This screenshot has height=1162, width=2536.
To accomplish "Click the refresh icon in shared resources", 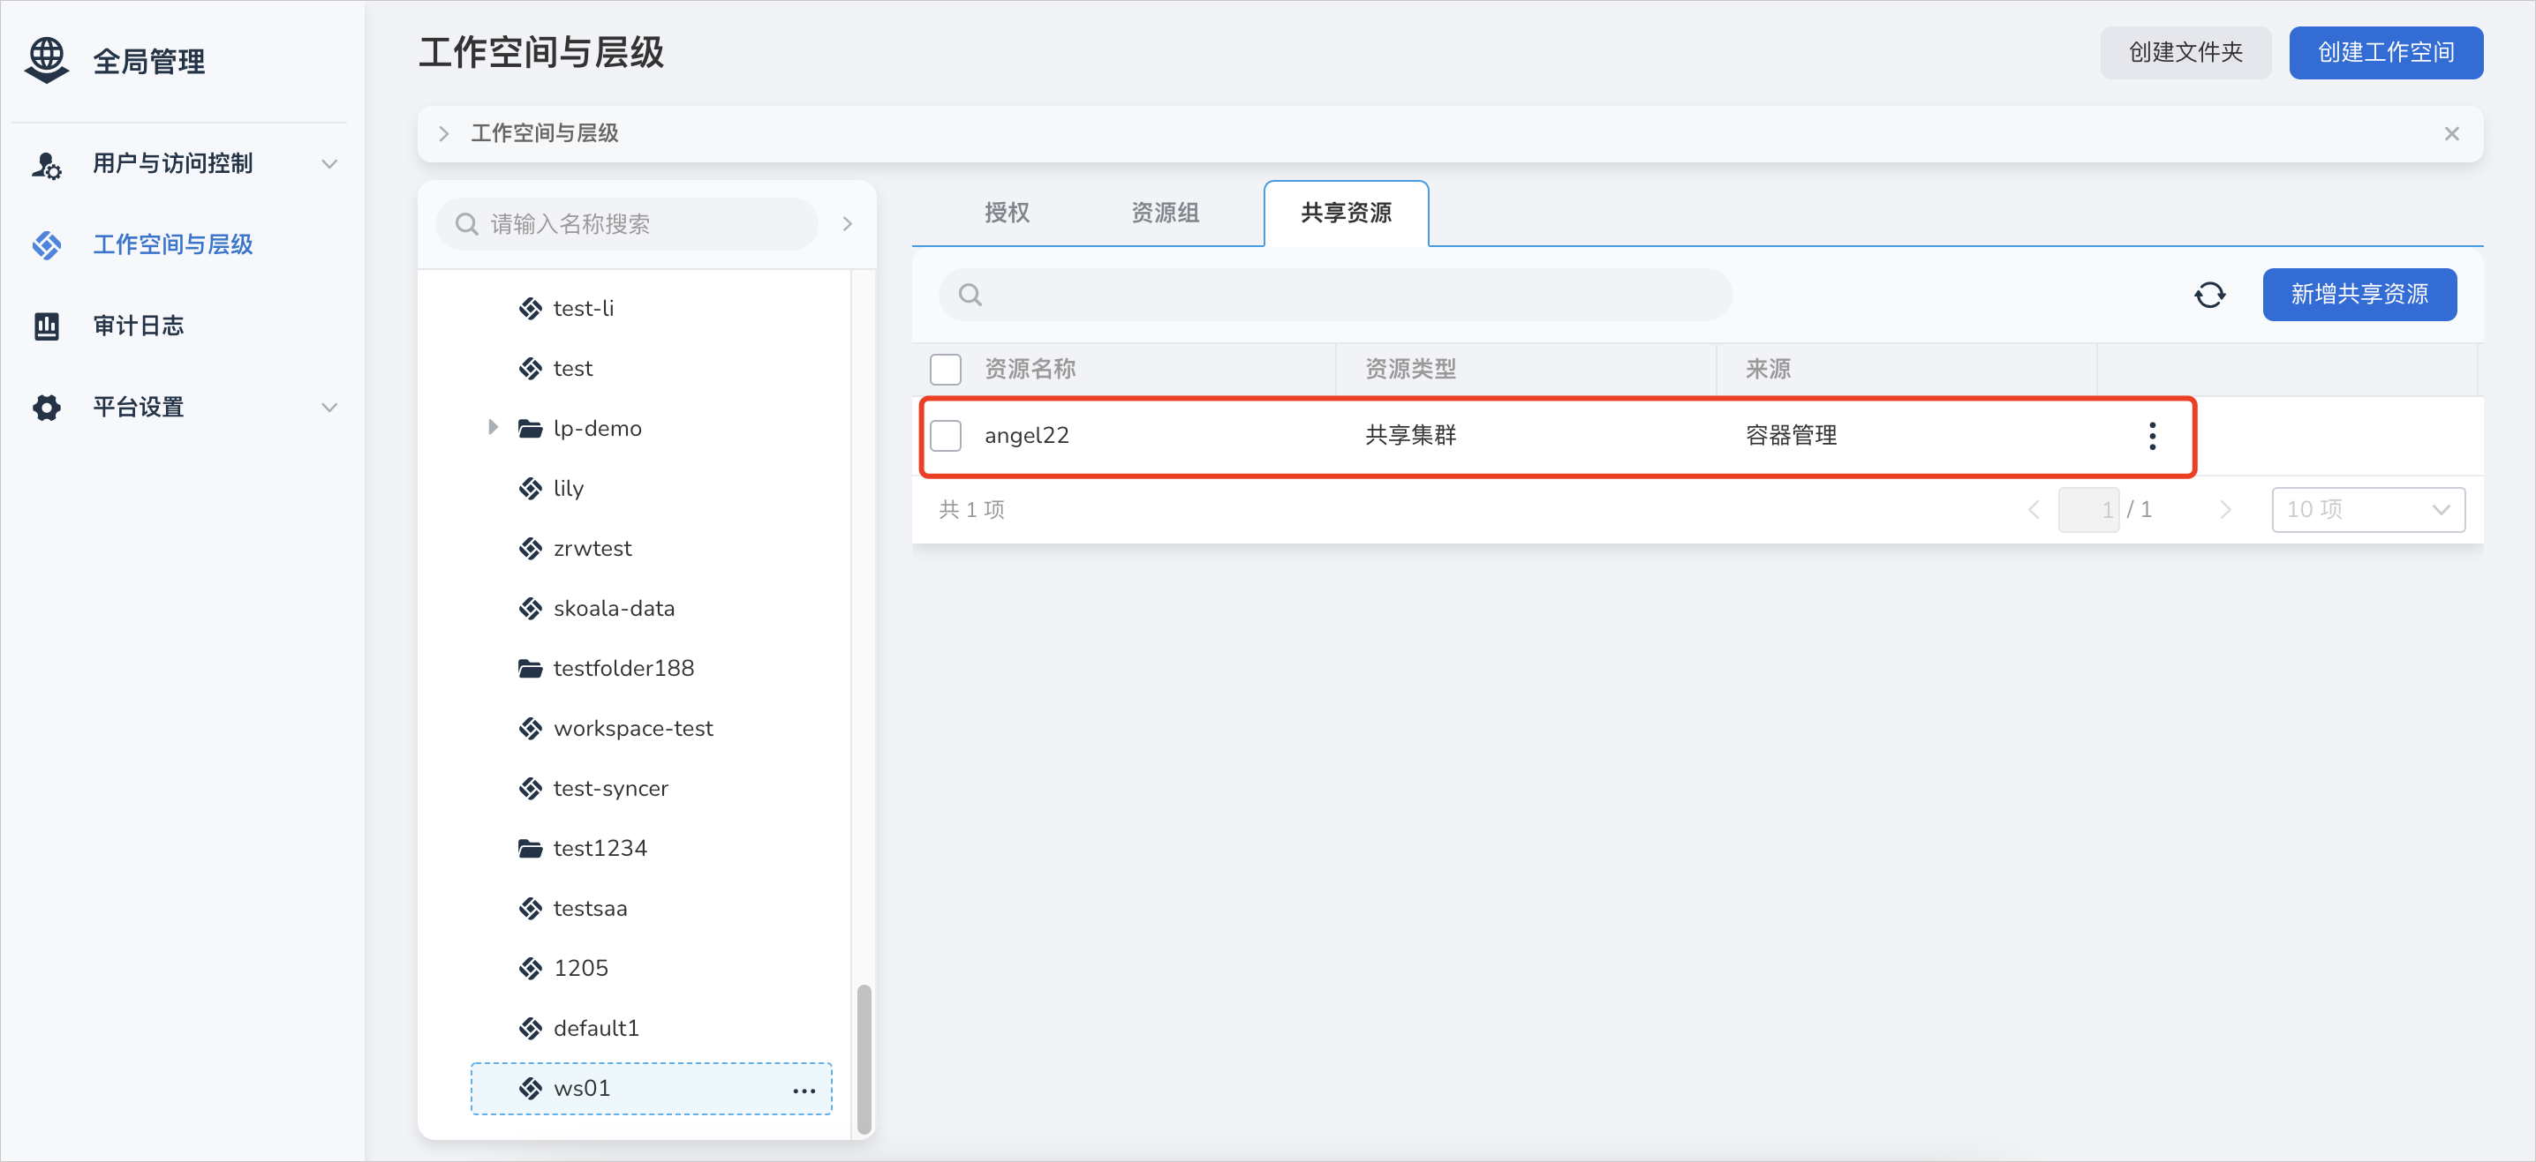I will (x=2210, y=294).
